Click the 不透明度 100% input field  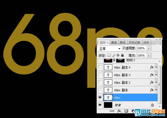tap(142, 48)
